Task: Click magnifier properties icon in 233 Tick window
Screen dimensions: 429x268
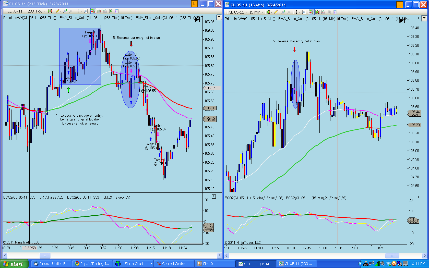Action: pos(86,11)
